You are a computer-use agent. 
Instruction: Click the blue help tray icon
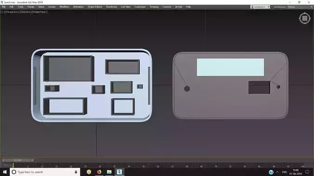point(271,172)
